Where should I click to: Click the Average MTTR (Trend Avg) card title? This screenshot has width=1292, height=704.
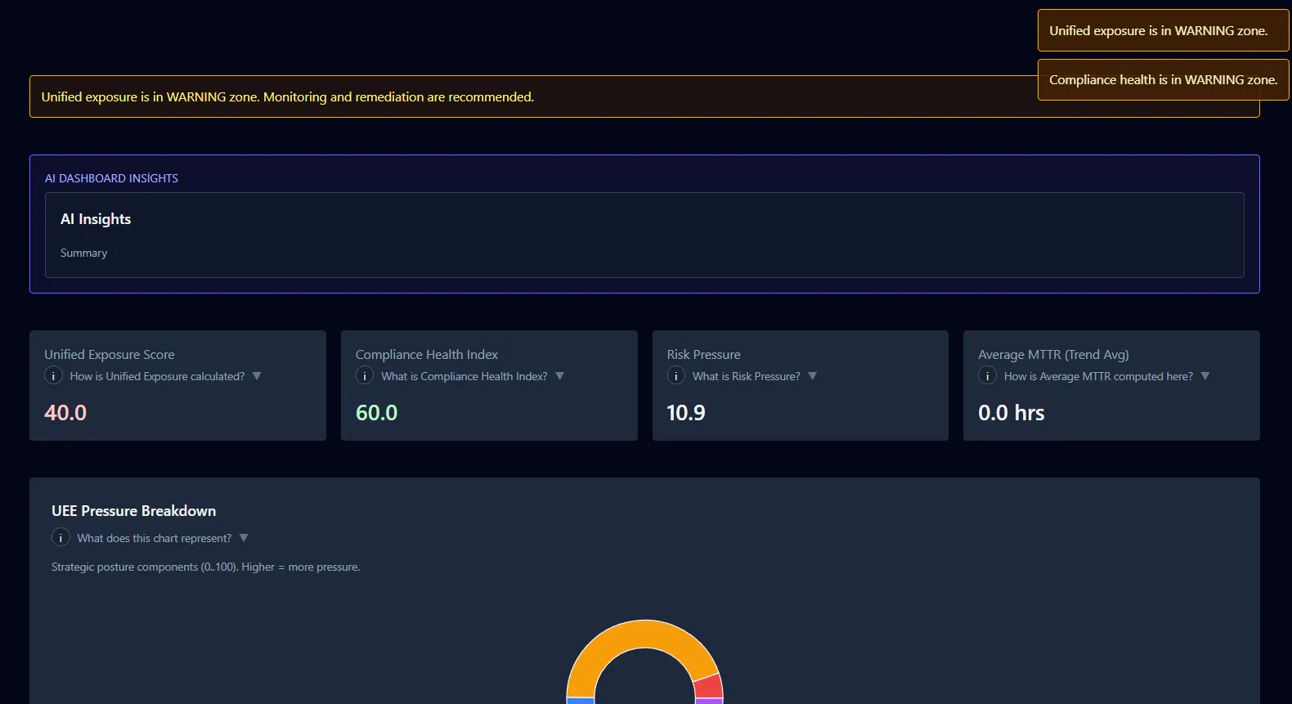1054,354
